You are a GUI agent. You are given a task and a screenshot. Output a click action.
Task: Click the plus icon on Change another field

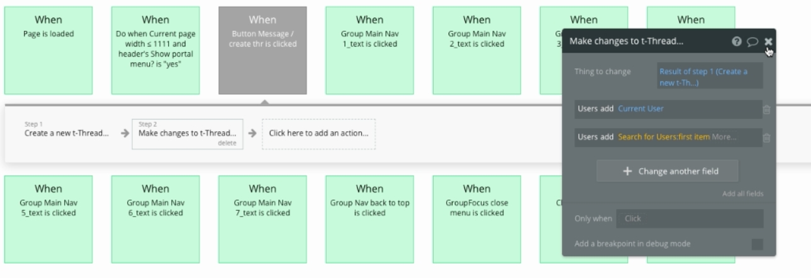tap(627, 171)
